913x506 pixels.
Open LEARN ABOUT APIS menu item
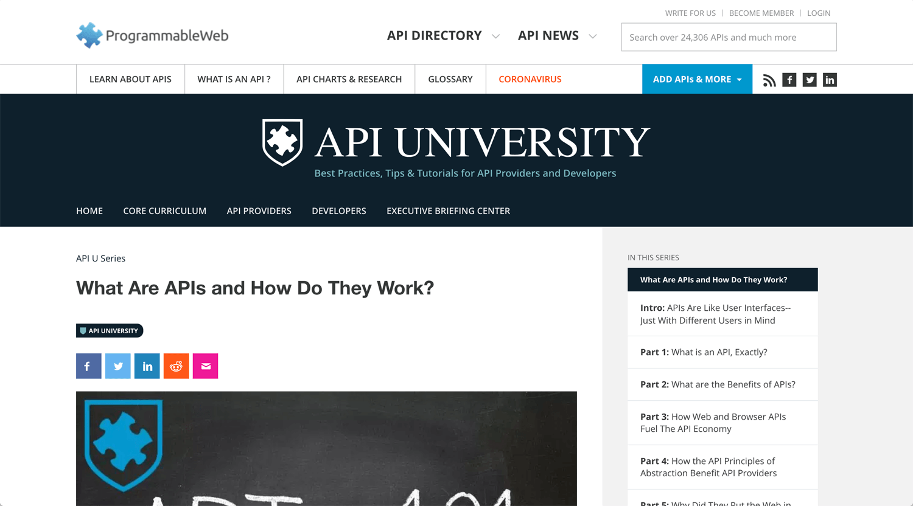tap(130, 79)
